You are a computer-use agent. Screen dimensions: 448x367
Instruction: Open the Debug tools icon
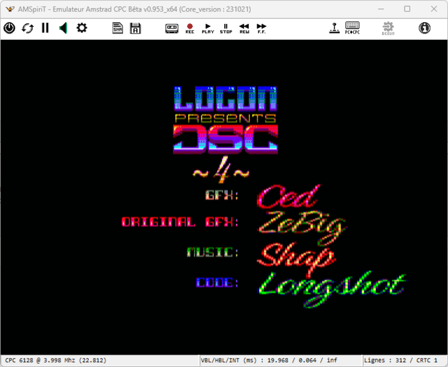388,28
